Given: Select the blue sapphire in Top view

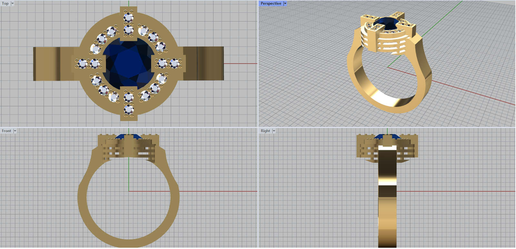Looking at the screenshot, I should pyautogui.click(x=128, y=63).
